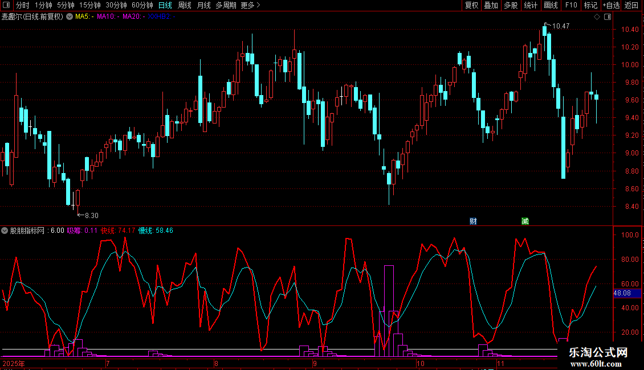This screenshot has height=370, width=644.
Task: Click the 2025年 date axis label
Action: [14, 363]
